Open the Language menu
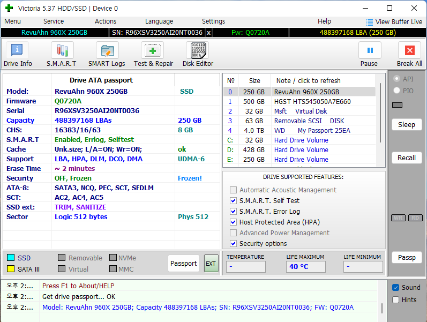 pyautogui.click(x=159, y=21)
